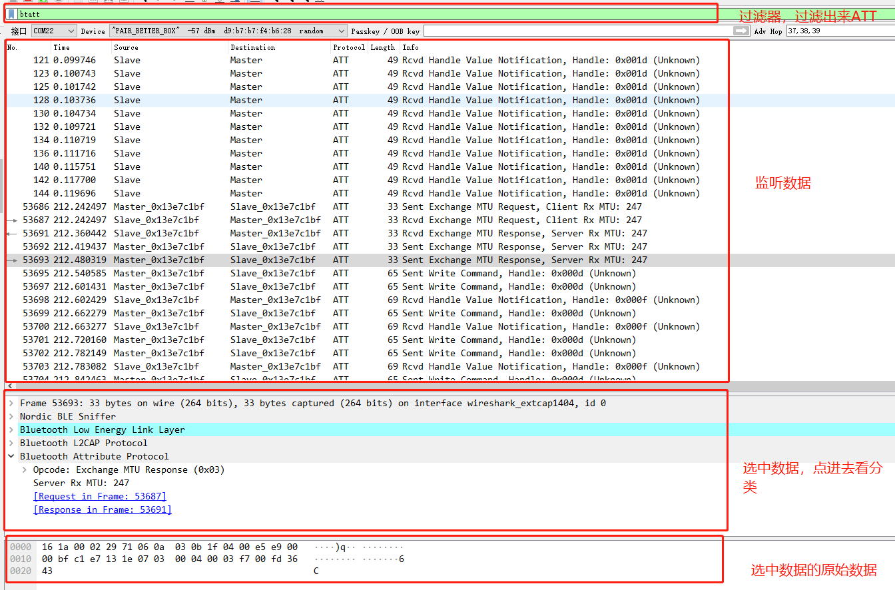This screenshot has height=590, width=895.
Task: Apply the Passkey / OOB key with arrow button
Action: click(741, 30)
